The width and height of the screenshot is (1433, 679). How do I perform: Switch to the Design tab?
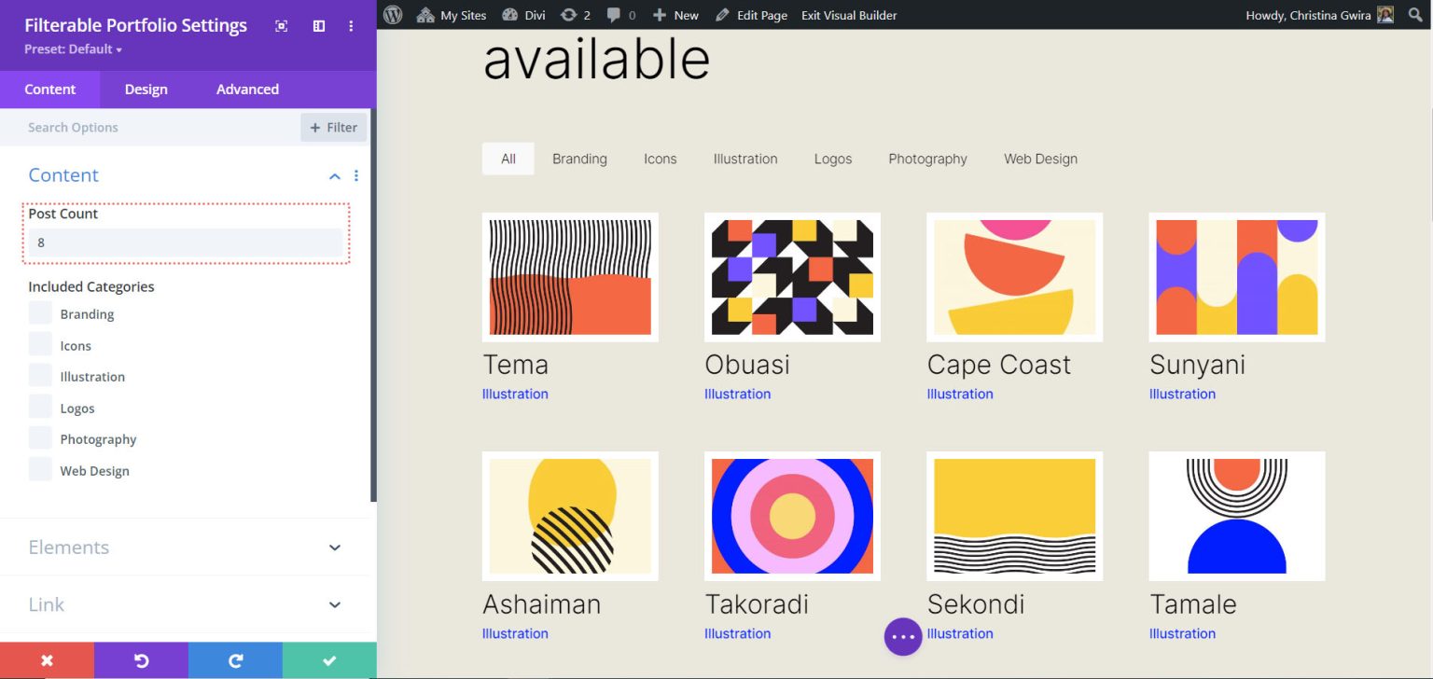(x=146, y=89)
